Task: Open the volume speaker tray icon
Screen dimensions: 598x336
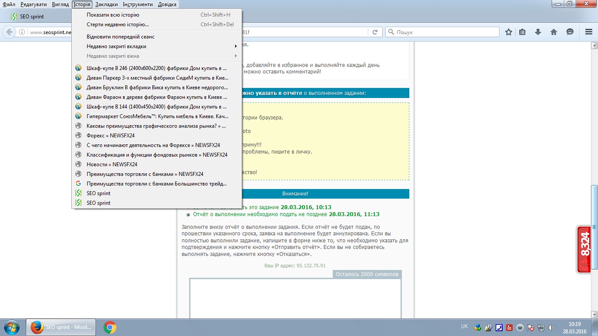Action: [552, 327]
